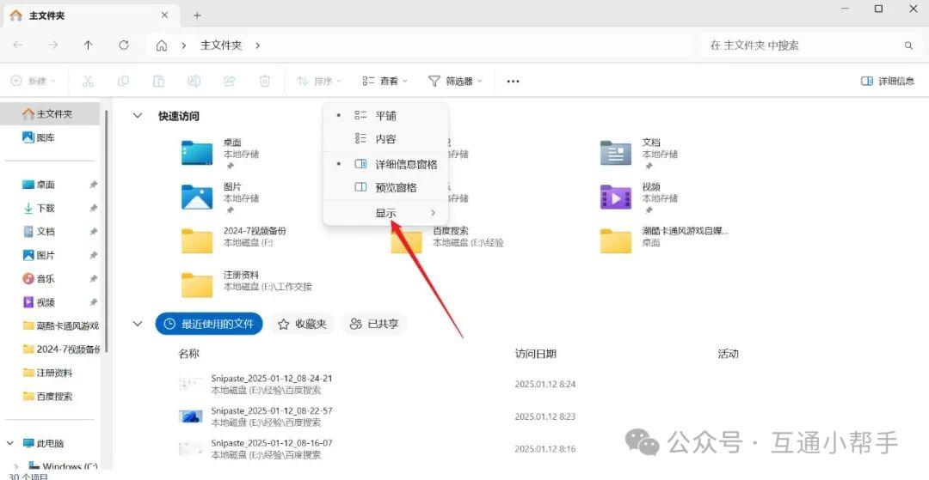Image resolution: width=929 pixels, height=480 pixels.
Task: Click pin icon beside 音乐 in sidebar
Action: [x=93, y=278]
